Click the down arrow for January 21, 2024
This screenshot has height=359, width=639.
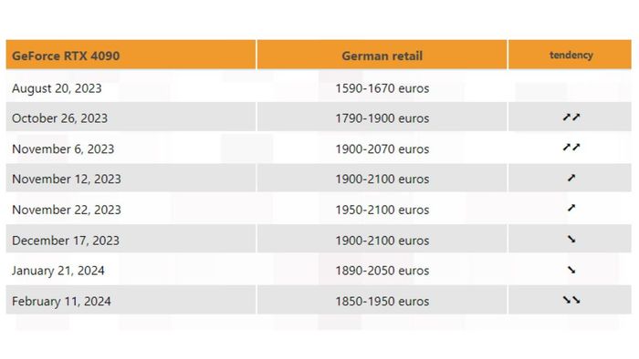[x=571, y=270]
